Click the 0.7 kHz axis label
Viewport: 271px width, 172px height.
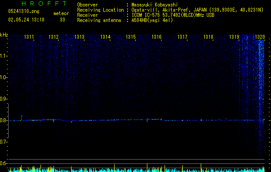coord(3,142)
